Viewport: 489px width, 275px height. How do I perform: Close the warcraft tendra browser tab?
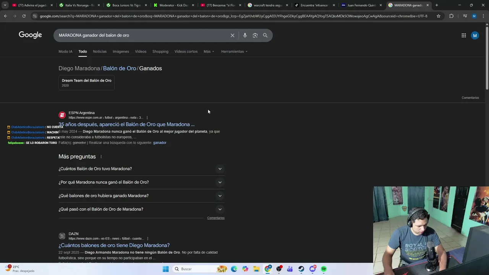tap(287, 5)
